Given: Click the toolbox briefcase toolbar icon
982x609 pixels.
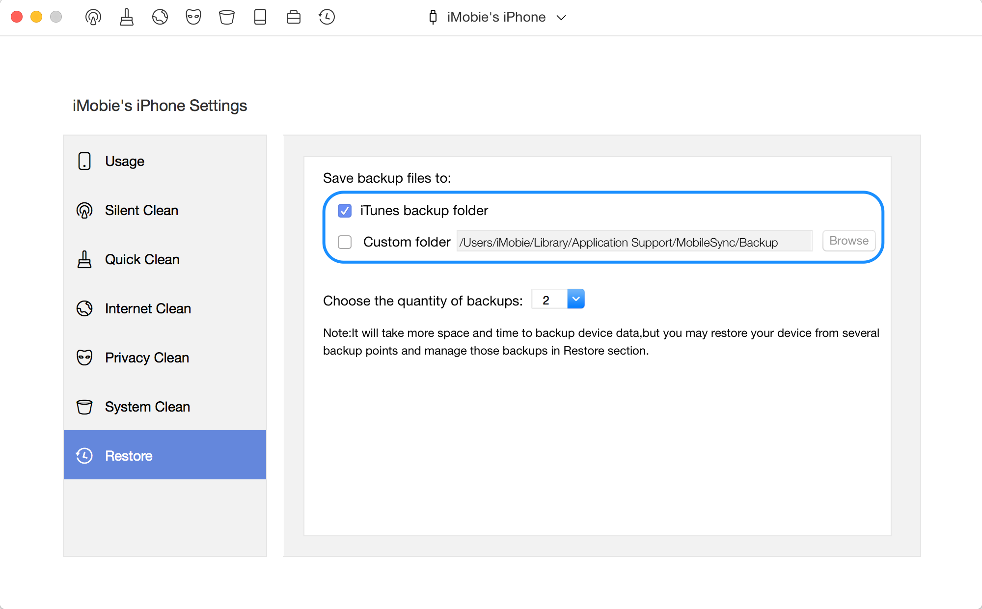Looking at the screenshot, I should (x=294, y=17).
